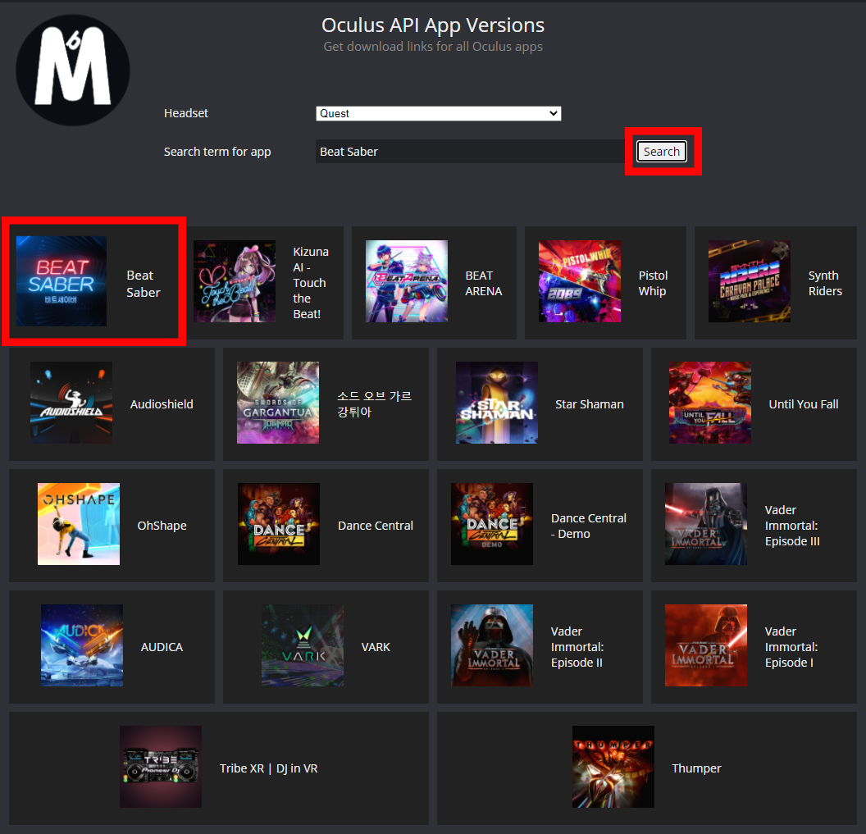Click the Get download links subtitle
Image resolution: width=866 pixels, height=834 pixels.
[433, 47]
